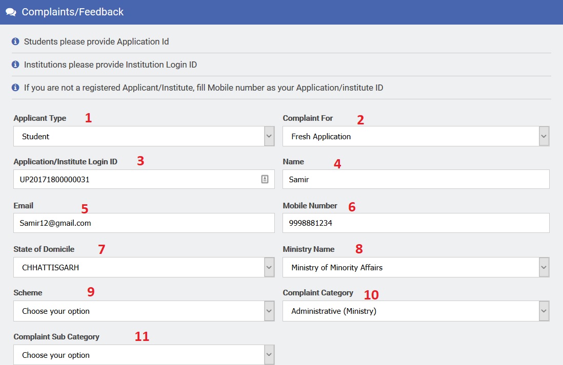Click the Scheme label
Viewport: 563px width, 365px height.
point(28,293)
